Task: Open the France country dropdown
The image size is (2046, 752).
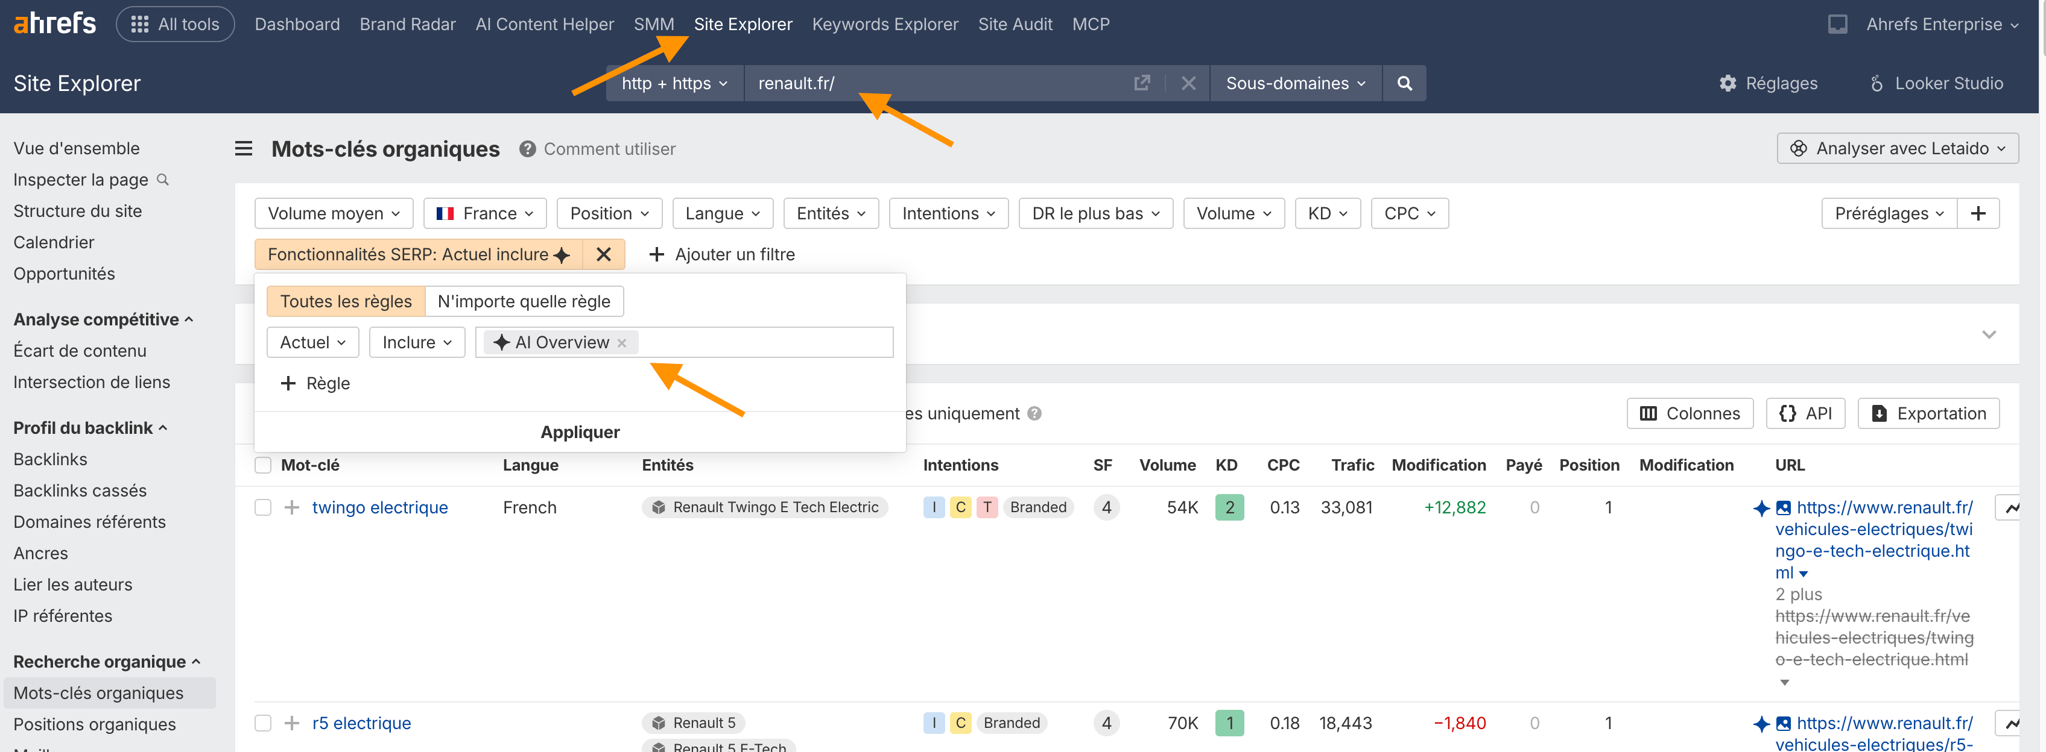Action: click(x=486, y=213)
